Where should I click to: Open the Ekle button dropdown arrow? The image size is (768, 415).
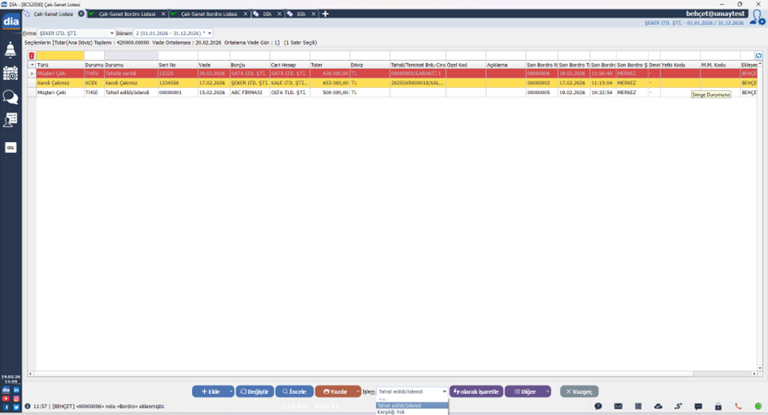click(x=231, y=391)
